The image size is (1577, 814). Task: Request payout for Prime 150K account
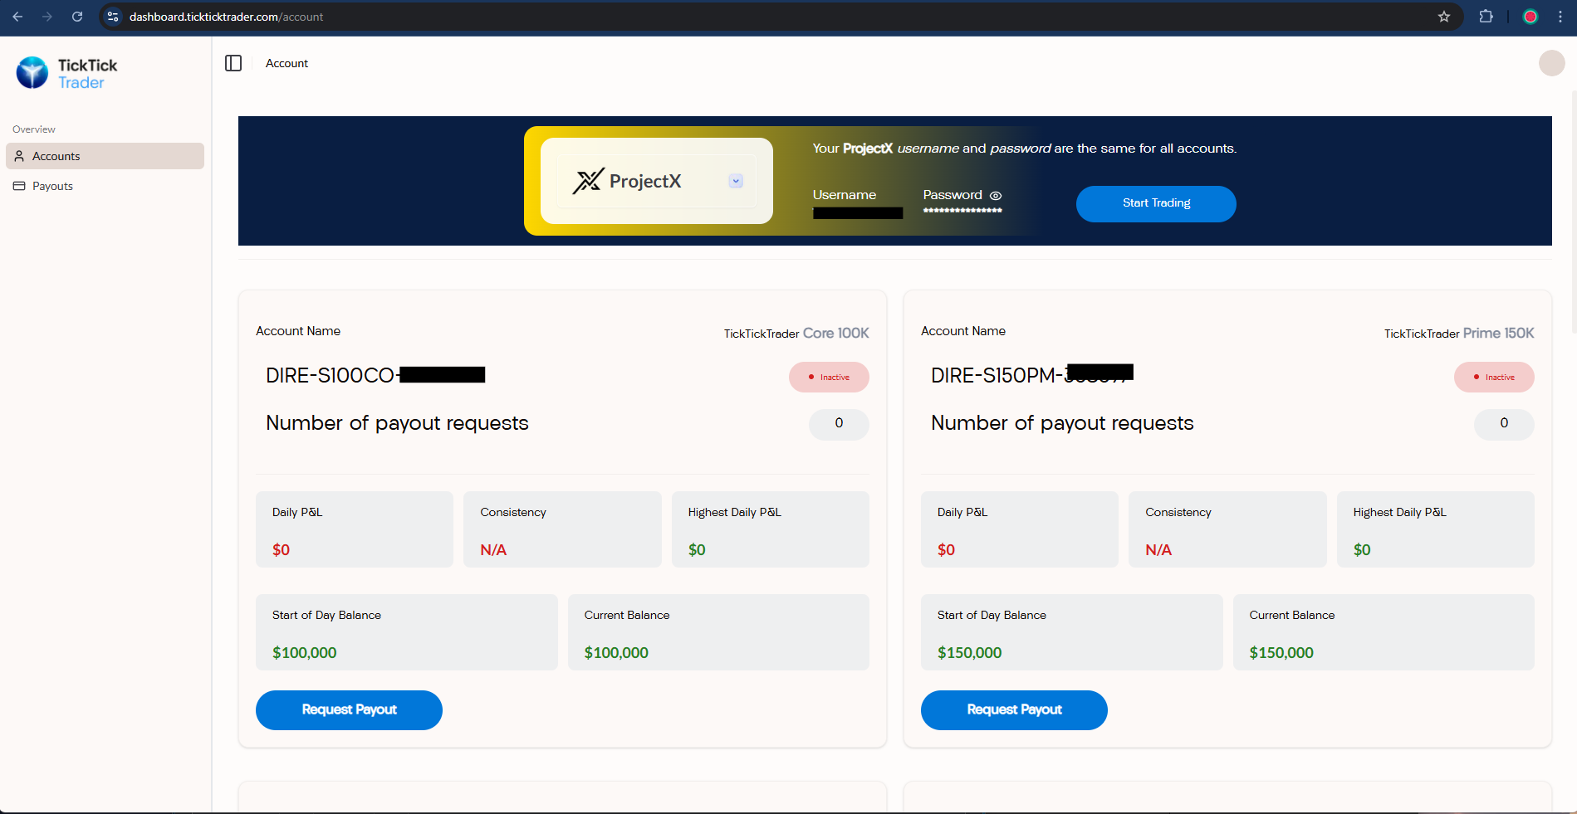pyautogui.click(x=1014, y=710)
